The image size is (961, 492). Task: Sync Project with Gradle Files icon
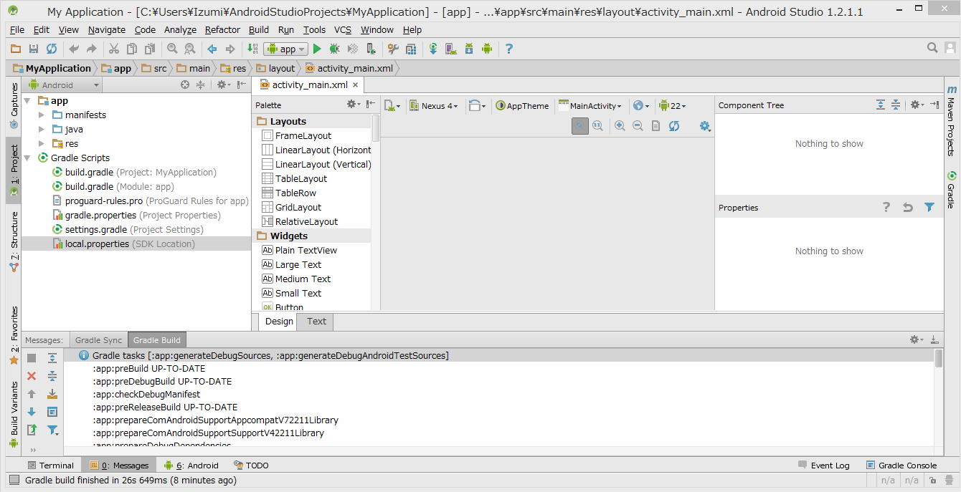[x=433, y=49]
